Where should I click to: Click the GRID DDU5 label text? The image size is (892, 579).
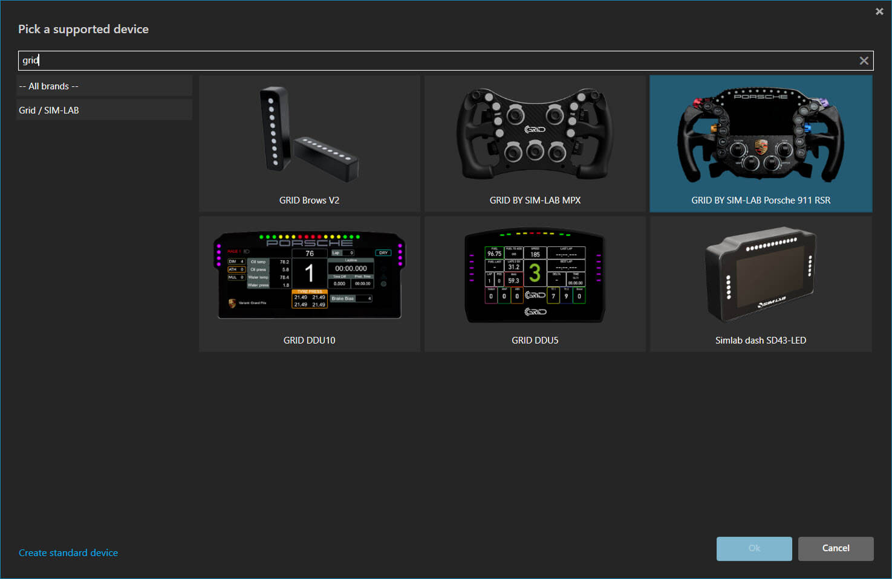(x=535, y=340)
